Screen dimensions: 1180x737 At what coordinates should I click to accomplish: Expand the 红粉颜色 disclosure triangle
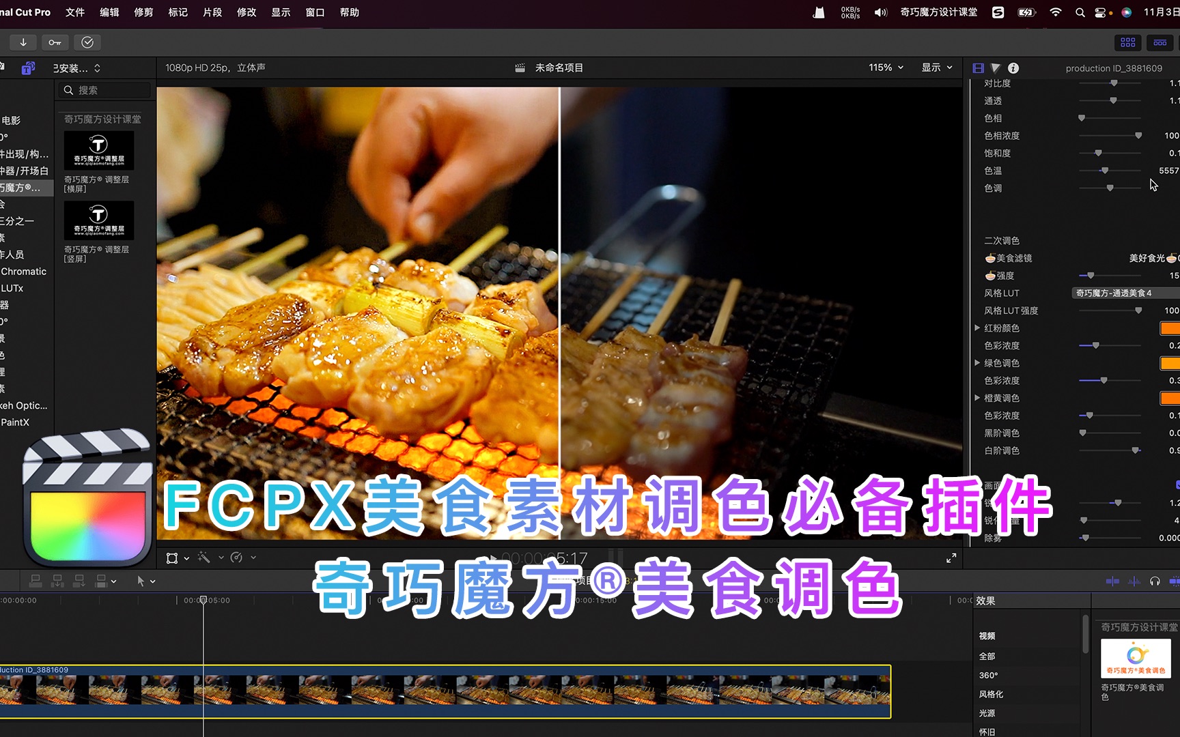coord(977,328)
